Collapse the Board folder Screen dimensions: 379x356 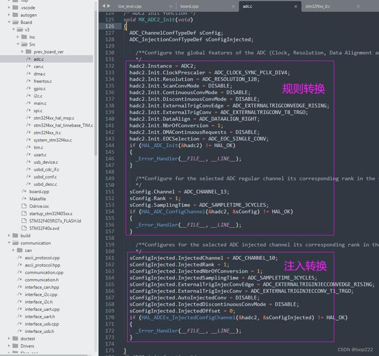(9, 22)
